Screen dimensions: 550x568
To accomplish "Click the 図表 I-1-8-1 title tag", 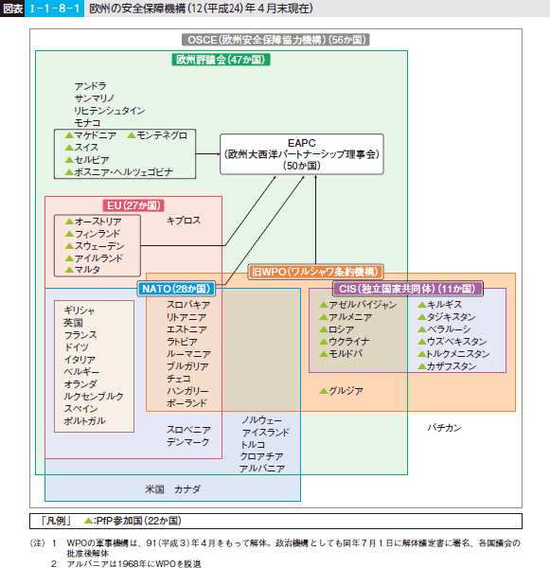I will [42, 9].
